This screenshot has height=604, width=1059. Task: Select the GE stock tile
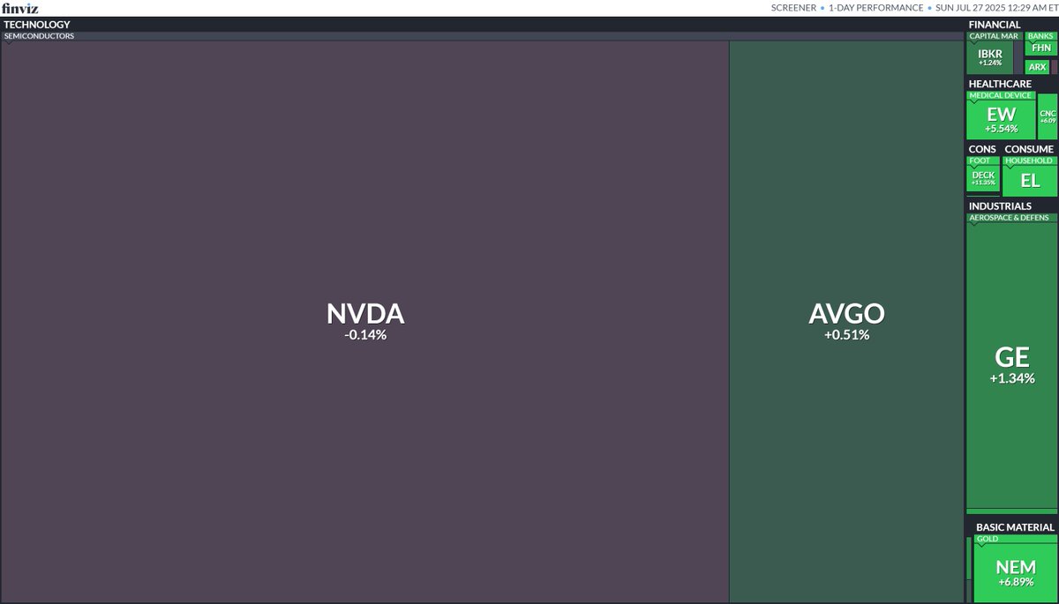point(1011,366)
